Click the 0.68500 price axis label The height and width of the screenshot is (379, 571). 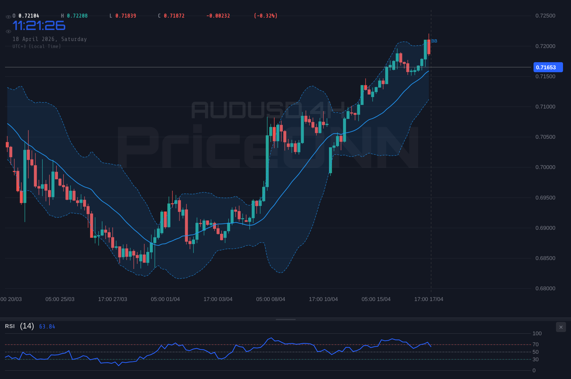(545, 258)
